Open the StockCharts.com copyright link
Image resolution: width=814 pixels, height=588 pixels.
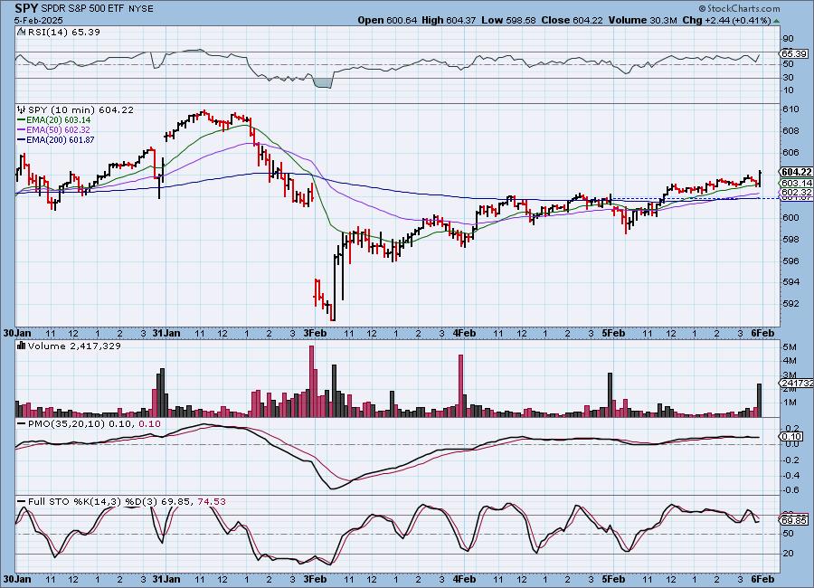pos(739,8)
